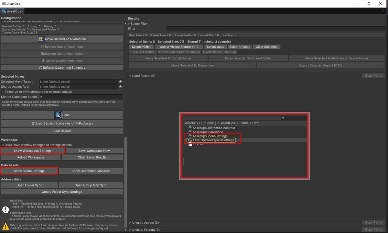388x233 pixels.
Task: Click the refresh icon on Refresh Quarantine Summary
Action: 40,68
